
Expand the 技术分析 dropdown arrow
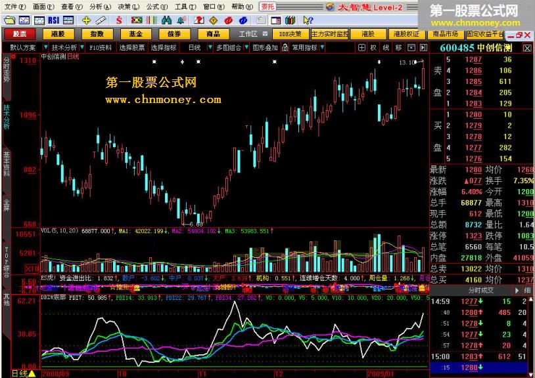(82, 47)
